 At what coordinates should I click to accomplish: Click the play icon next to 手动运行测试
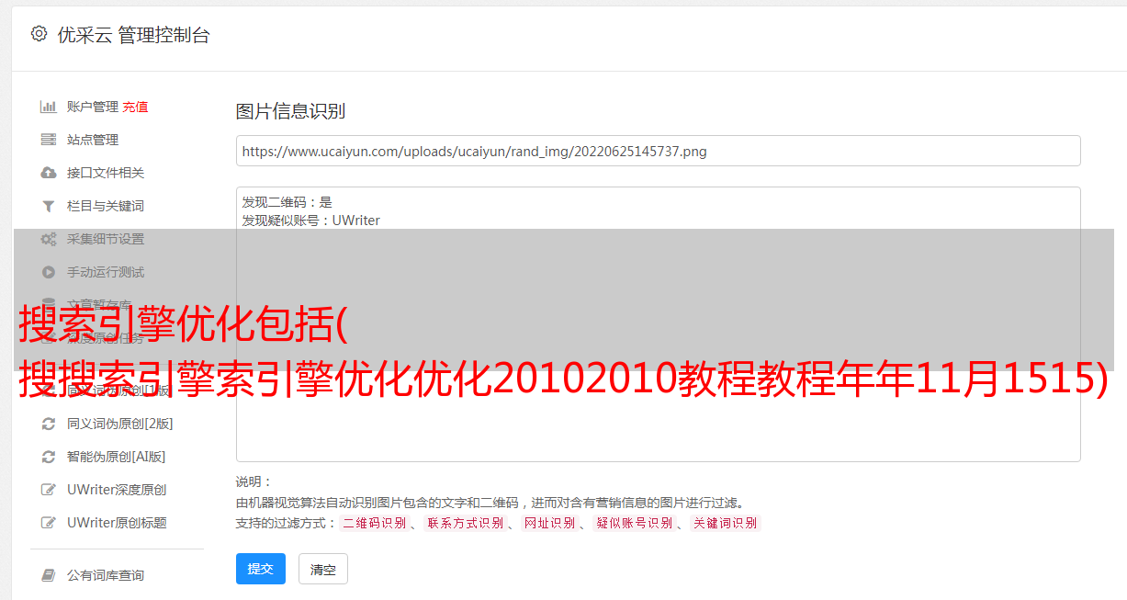[x=49, y=272]
